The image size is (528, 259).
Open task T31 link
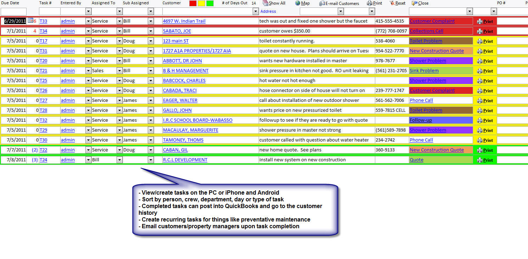coord(43,51)
